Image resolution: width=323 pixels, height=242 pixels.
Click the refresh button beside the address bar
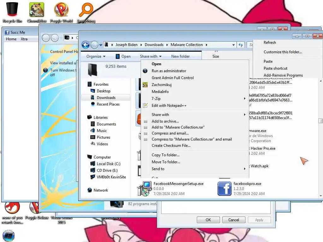click(x=241, y=45)
